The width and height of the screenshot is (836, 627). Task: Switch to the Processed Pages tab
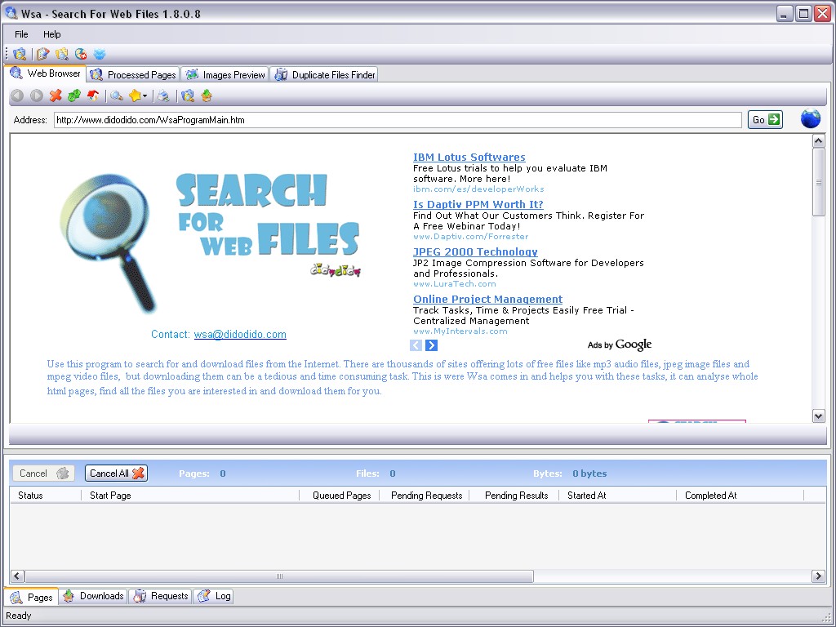click(133, 74)
